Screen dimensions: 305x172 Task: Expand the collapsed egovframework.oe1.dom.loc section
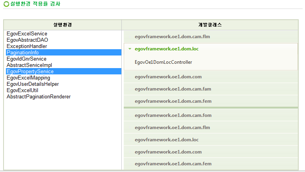coord(166,140)
